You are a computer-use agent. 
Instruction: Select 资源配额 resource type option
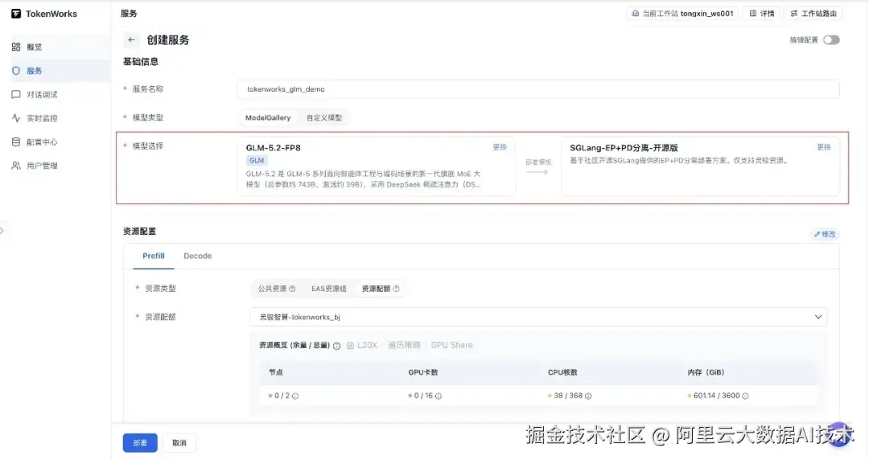pyautogui.click(x=381, y=289)
